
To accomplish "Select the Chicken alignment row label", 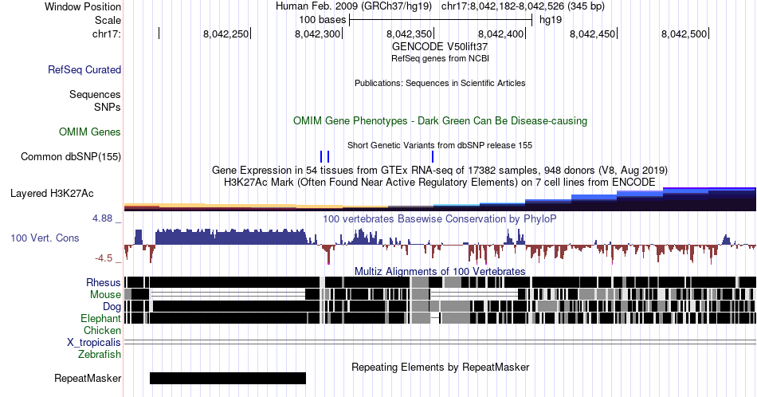I will click(x=102, y=330).
